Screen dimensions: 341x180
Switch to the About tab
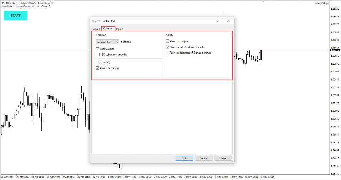coord(96,29)
